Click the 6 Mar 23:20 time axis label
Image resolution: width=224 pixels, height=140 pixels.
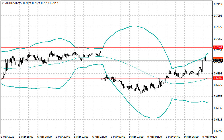point(100,137)
